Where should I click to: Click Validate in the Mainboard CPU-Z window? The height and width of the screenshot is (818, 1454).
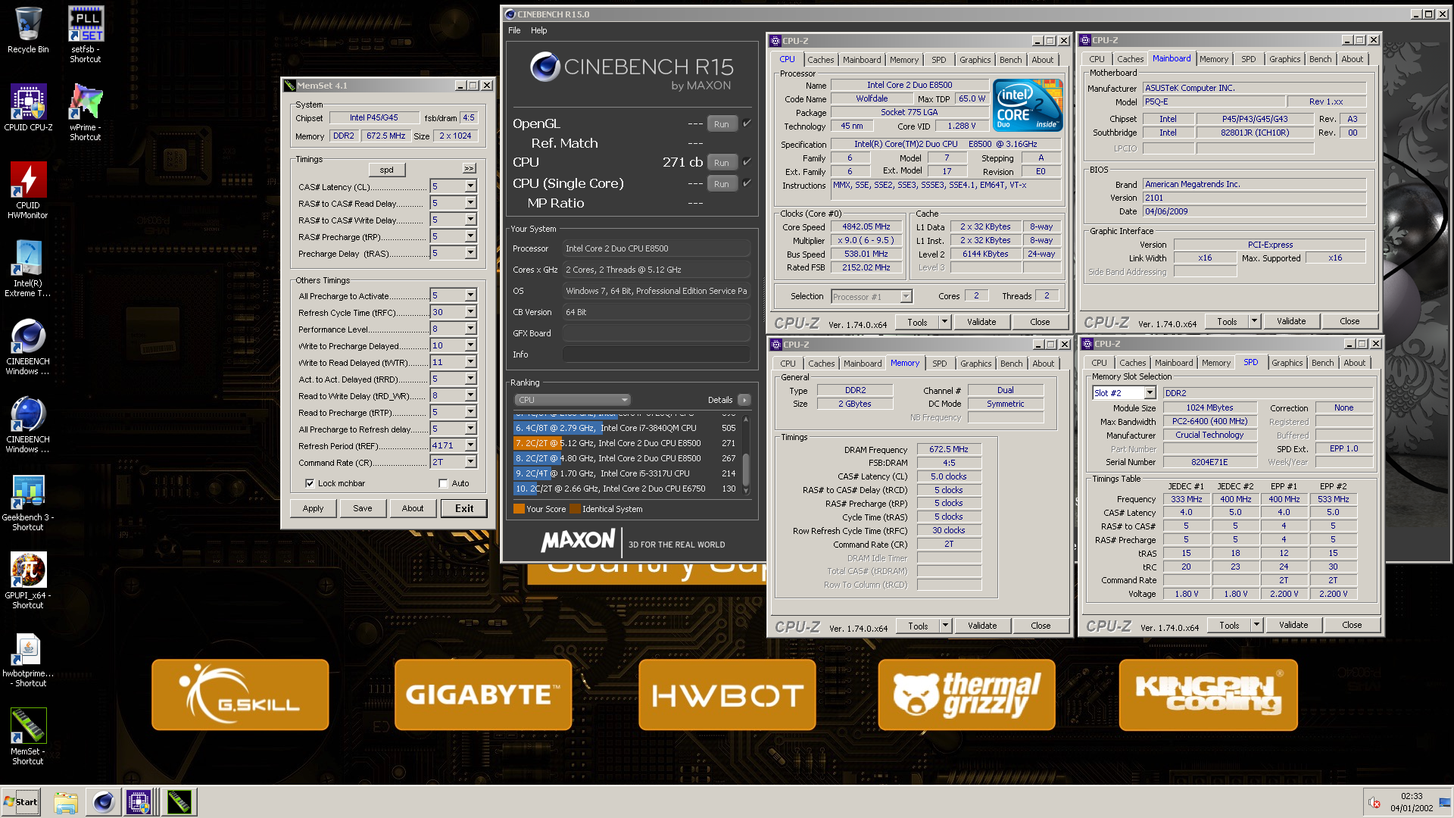pos(1290,321)
